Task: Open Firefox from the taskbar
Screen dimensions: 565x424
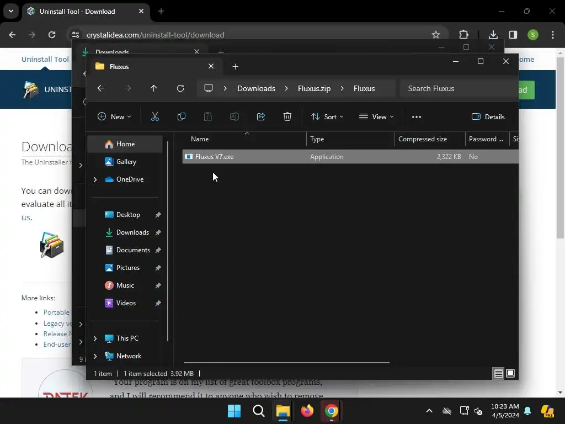Action: pos(307,411)
